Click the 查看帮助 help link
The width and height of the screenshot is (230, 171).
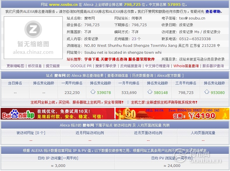213,12
